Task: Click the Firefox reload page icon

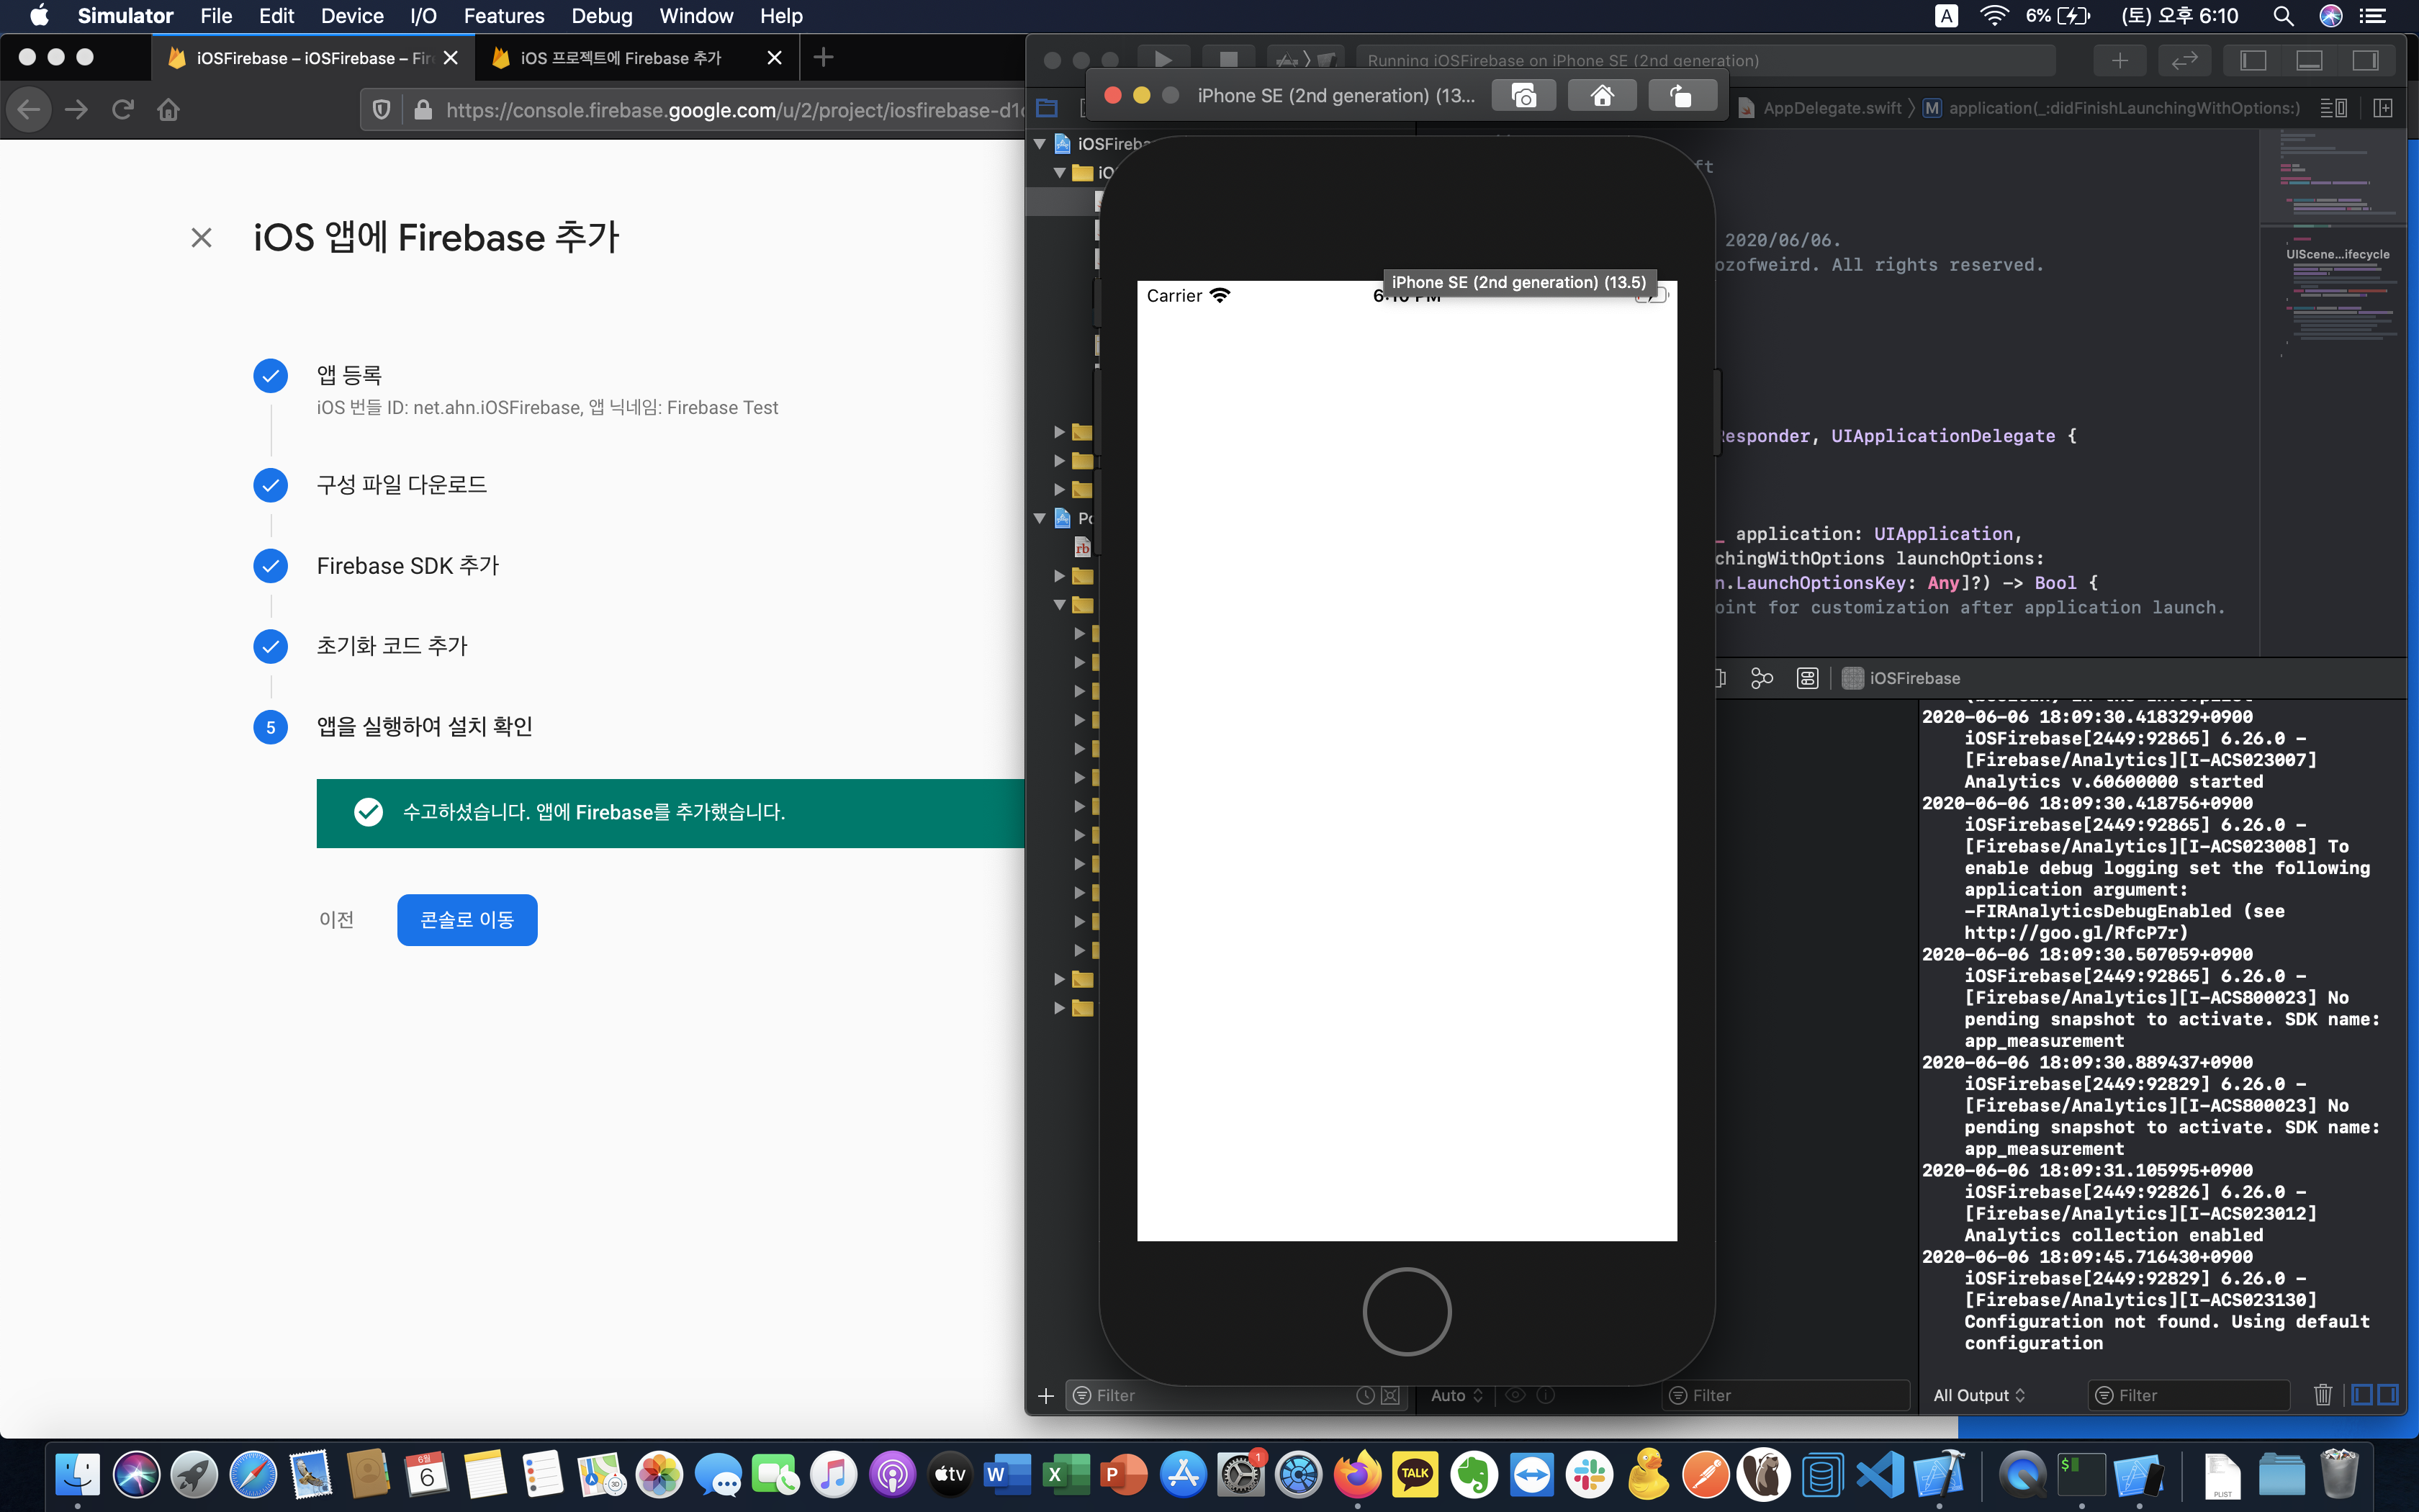Action: pyautogui.click(x=123, y=109)
